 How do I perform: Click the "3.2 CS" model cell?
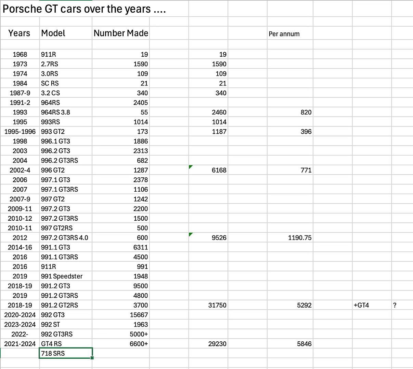(x=66, y=93)
